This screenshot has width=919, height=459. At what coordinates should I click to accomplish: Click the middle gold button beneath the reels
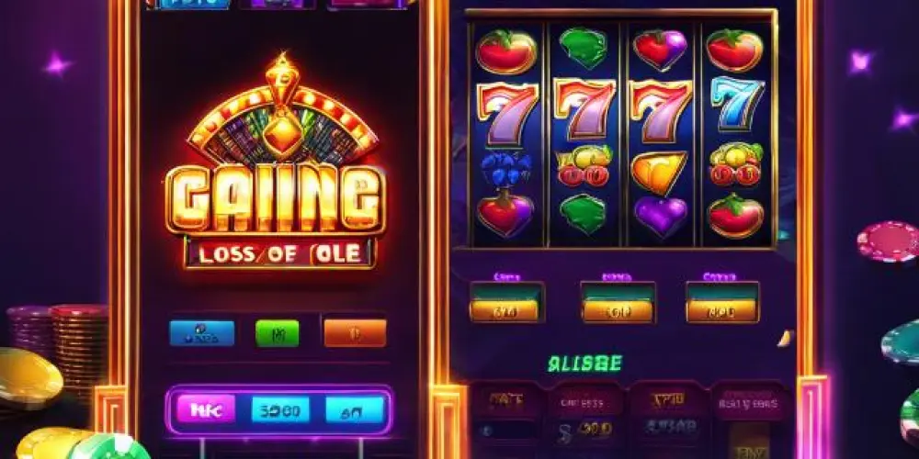[618, 311]
